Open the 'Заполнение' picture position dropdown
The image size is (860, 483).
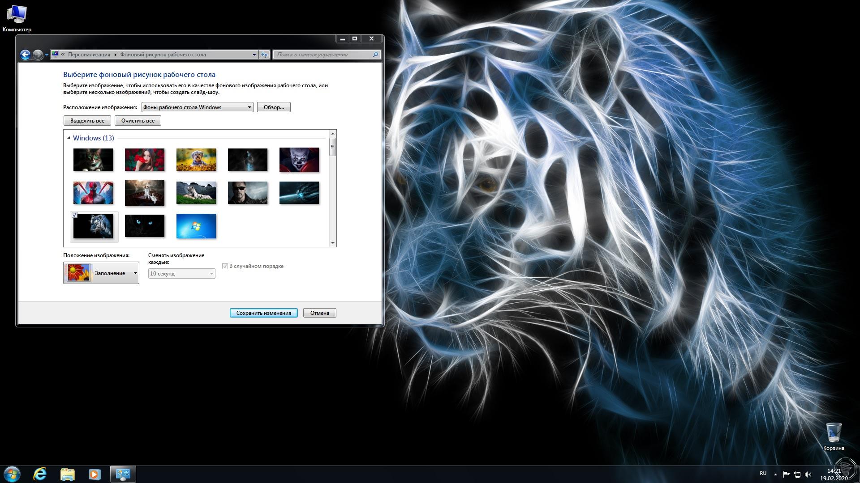click(101, 273)
